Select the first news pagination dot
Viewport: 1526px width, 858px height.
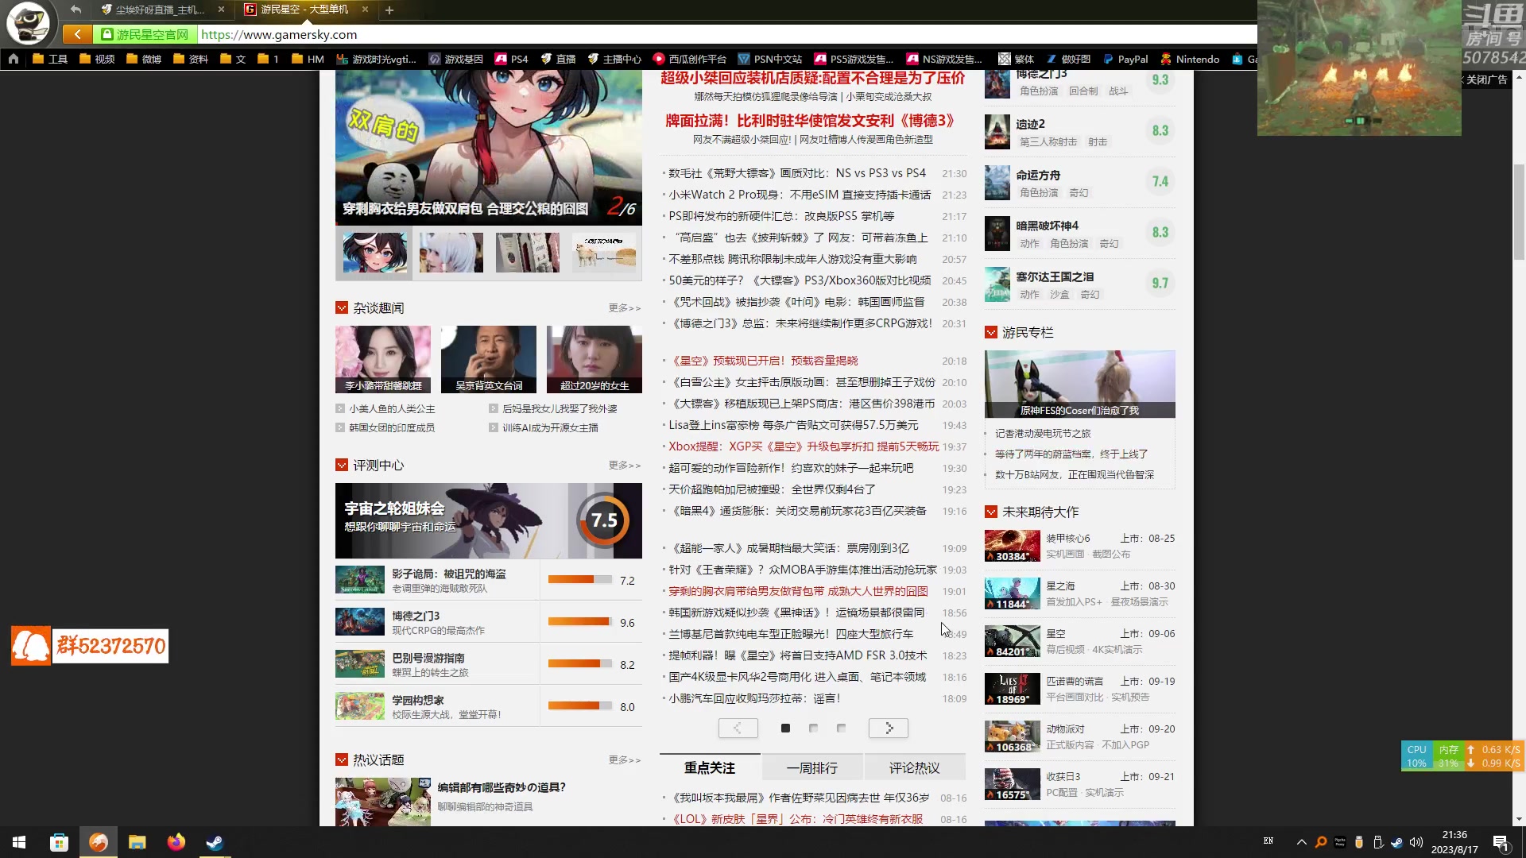coord(785,728)
